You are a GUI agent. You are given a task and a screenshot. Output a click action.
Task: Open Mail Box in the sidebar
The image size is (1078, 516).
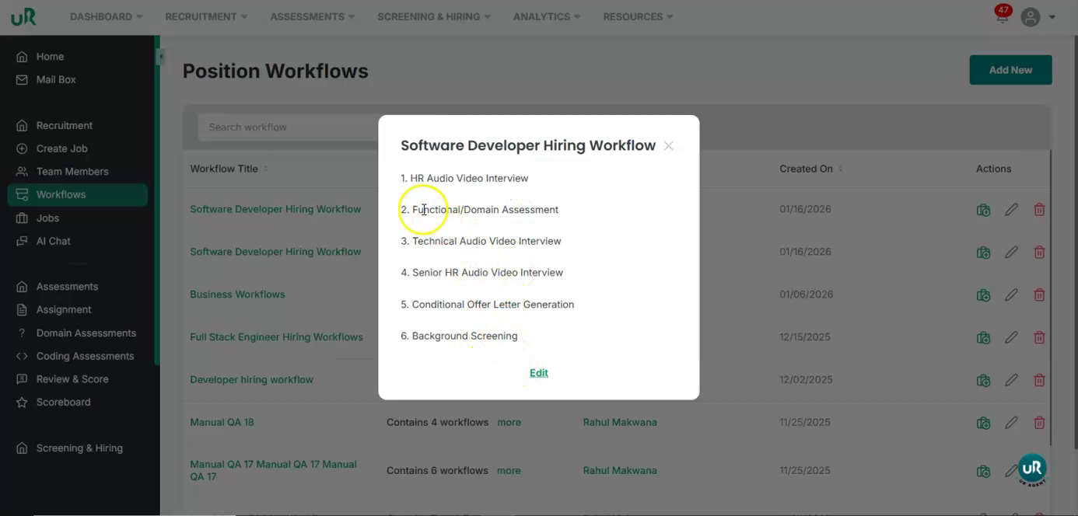[x=56, y=79]
